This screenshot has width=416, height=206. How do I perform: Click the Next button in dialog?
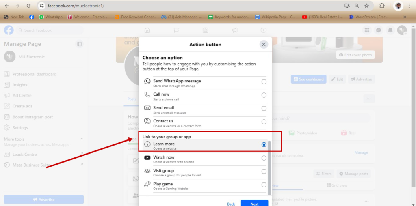click(x=254, y=203)
